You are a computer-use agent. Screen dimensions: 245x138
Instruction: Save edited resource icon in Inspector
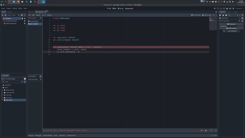point(226,15)
